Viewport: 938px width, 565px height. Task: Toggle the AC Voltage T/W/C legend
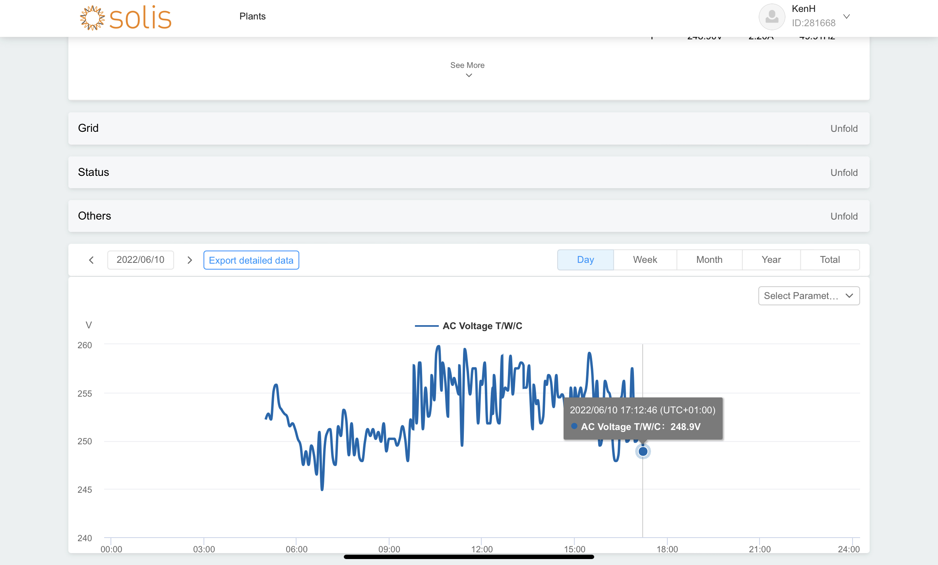coord(469,326)
